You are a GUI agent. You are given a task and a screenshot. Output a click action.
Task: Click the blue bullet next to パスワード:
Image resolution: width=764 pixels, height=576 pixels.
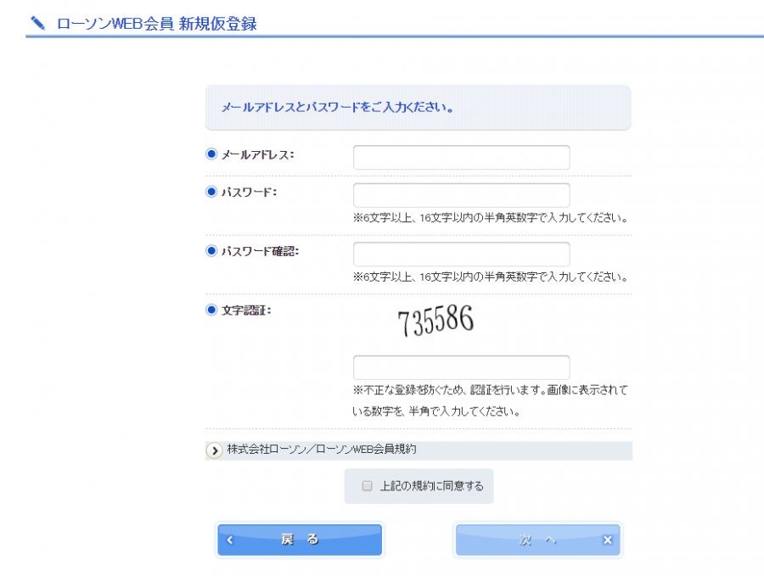211,192
